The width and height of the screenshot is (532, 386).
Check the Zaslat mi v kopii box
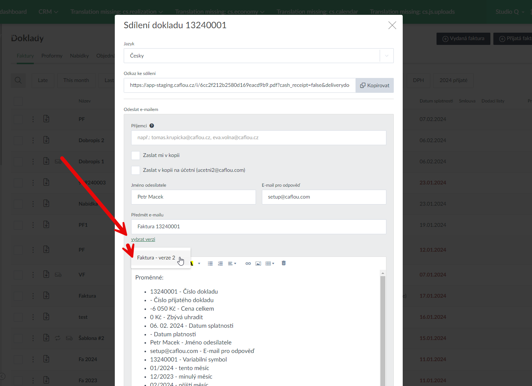[136, 156]
